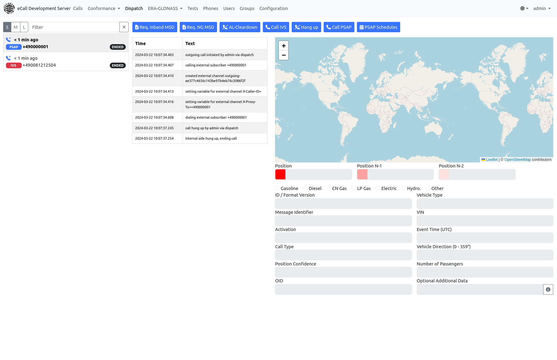This screenshot has width=557, height=360.
Task: Trigger AL-Cleardown action
Action: (240, 27)
